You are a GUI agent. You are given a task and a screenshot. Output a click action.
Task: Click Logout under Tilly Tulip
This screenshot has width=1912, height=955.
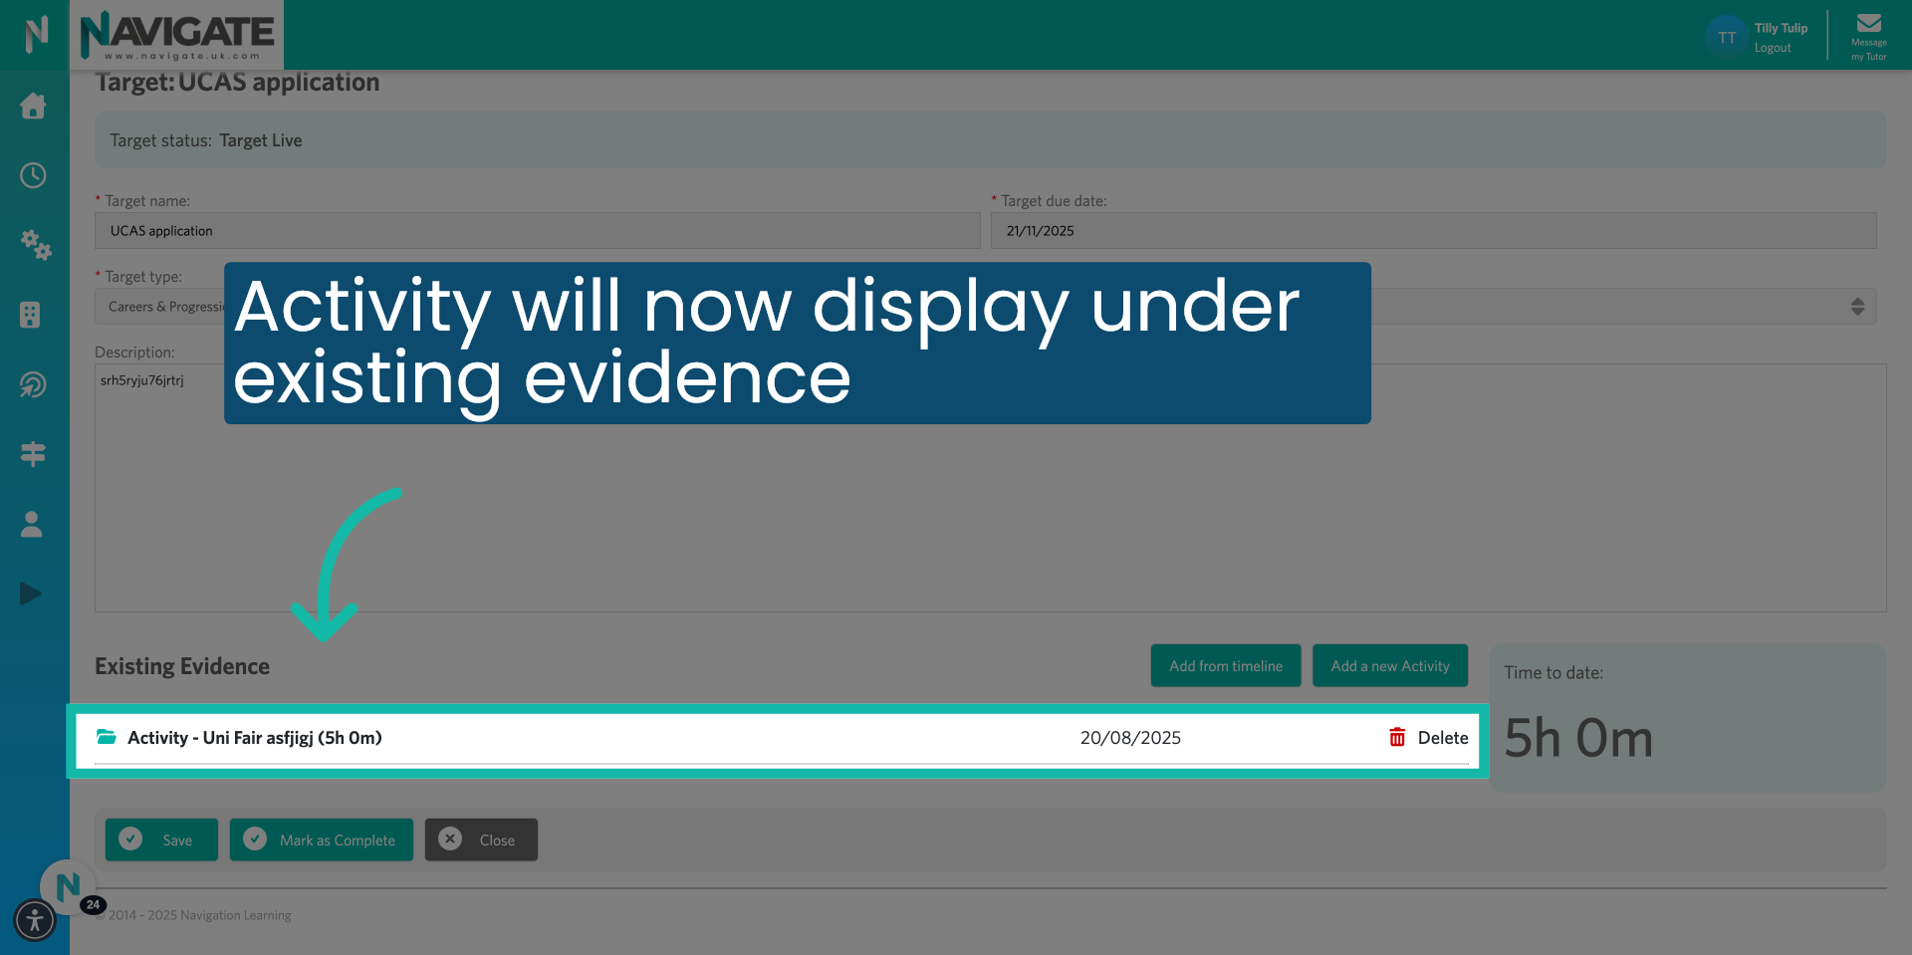click(x=1773, y=48)
